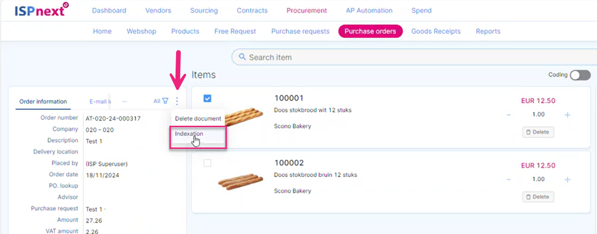The image size is (597, 234).
Task: Open the three-dot options menu in order panel
Action: [177, 101]
